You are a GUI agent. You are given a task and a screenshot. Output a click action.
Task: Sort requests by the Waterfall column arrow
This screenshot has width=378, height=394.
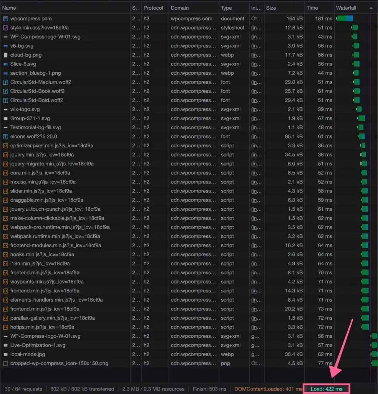(x=371, y=8)
